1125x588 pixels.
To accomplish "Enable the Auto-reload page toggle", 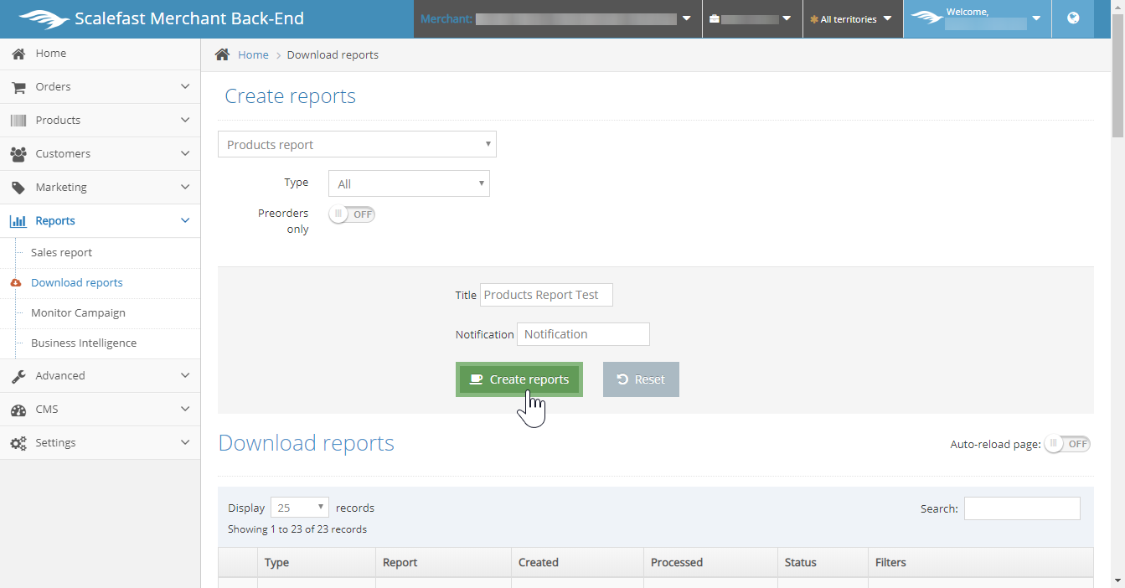I will pyautogui.click(x=1067, y=444).
